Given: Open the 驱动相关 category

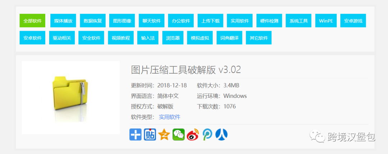Looking at the screenshot, I should click(62, 38).
